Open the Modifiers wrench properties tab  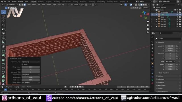pyautogui.click(x=152, y=67)
